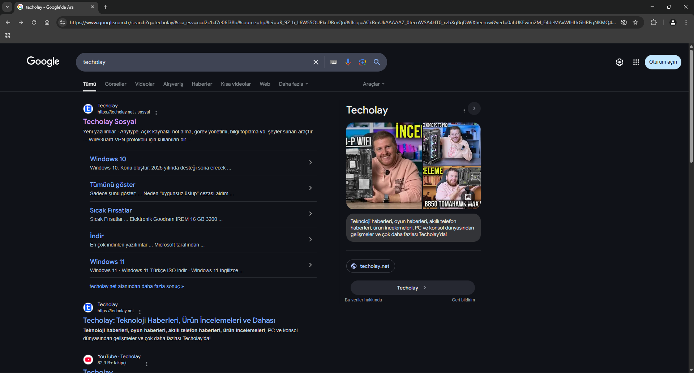Close the techolay Google search tab
Image resolution: width=694 pixels, height=373 pixels.
click(93, 7)
